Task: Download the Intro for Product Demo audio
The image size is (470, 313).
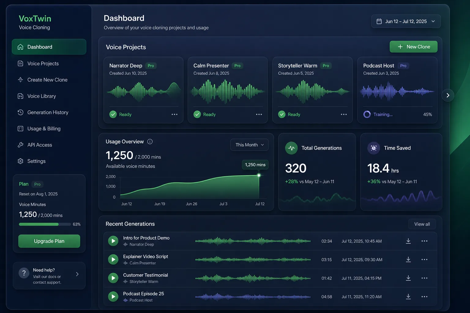Action: tap(408, 241)
